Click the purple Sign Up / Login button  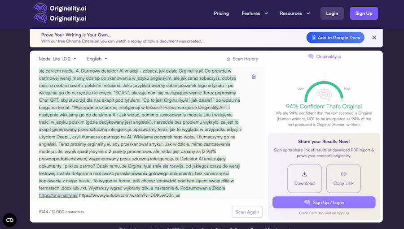tap(324, 203)
